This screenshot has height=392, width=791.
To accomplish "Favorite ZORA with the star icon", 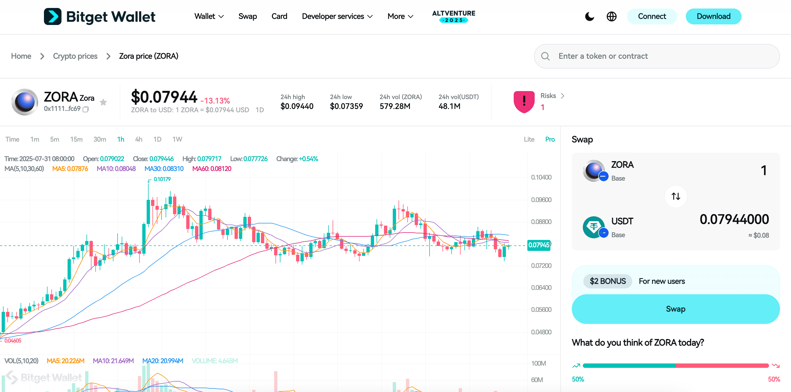I will 103,102.
